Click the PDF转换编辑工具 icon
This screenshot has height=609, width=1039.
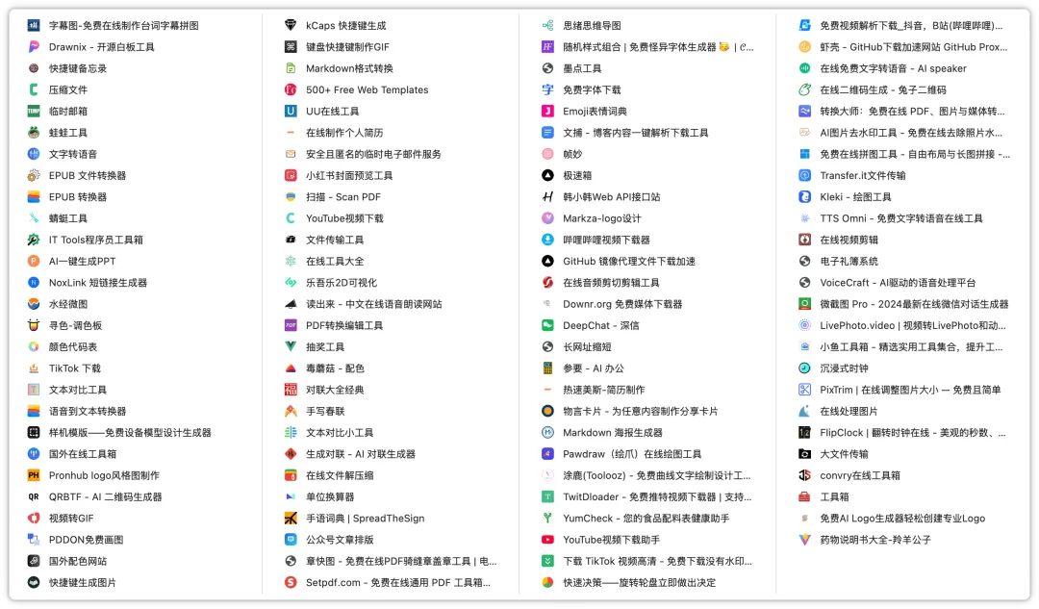tap(291, 325)
